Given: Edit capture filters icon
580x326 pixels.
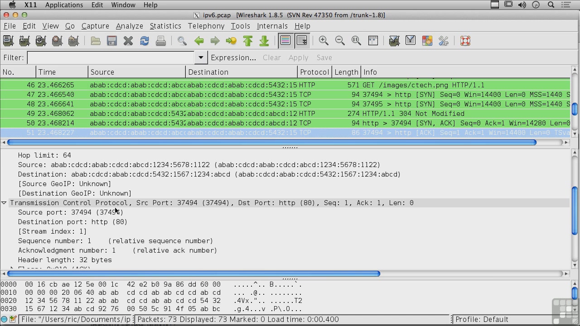Looking at the screenshot, I should pos(394,41).
